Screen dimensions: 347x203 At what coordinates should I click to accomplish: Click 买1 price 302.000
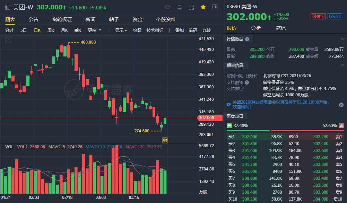(x=250, y=136)
